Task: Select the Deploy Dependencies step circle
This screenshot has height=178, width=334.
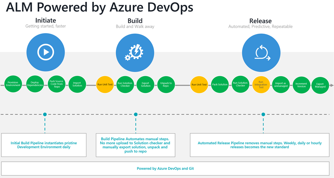Action: pyautogui.click(x=35, y=84)
